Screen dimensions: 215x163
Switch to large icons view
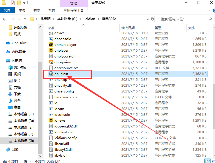coord(212,161)
